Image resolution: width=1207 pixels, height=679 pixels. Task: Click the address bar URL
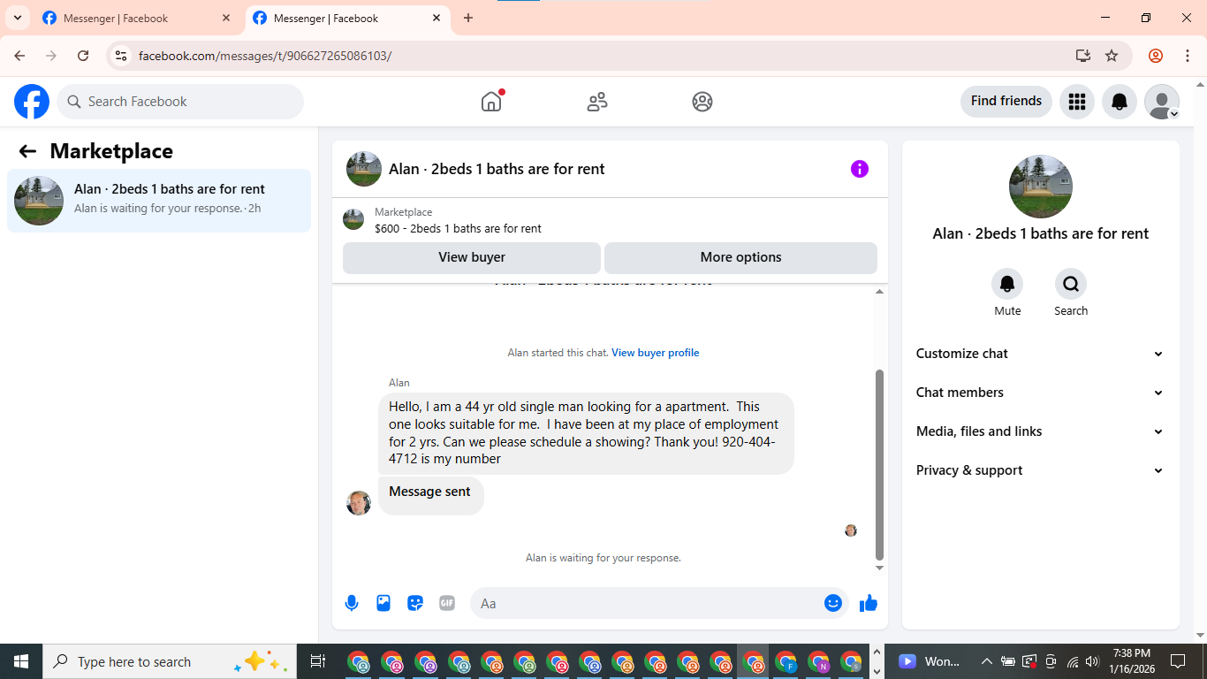[265, 56]
